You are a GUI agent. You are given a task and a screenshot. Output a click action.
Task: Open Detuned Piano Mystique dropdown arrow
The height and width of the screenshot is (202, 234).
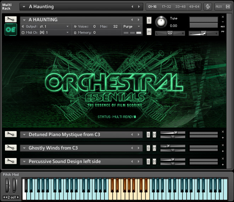point(24,135)
